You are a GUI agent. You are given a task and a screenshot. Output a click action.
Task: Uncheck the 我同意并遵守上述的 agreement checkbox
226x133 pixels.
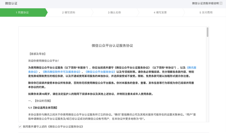point(20,127)
